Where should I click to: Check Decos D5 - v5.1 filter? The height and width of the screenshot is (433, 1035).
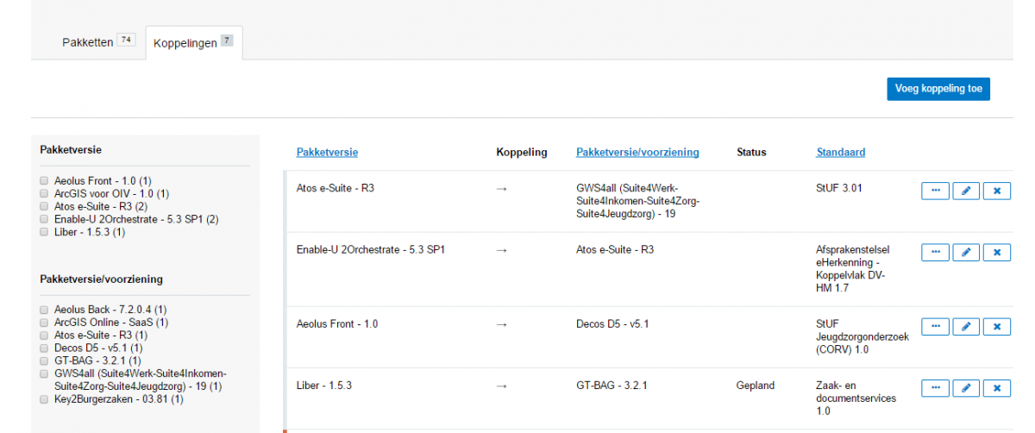click(44, 348)
